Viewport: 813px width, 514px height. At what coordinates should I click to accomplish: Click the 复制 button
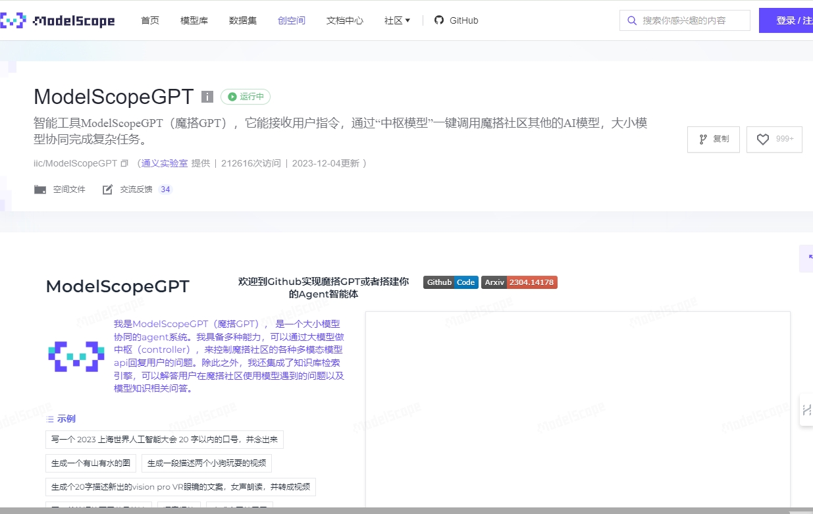coord(714,140)
